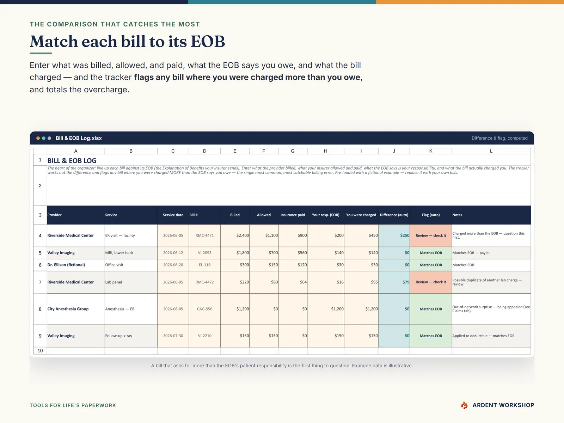Screen dimensions: 564x423
Task: Select bill number VI-2093
Action: pos(205,253)
